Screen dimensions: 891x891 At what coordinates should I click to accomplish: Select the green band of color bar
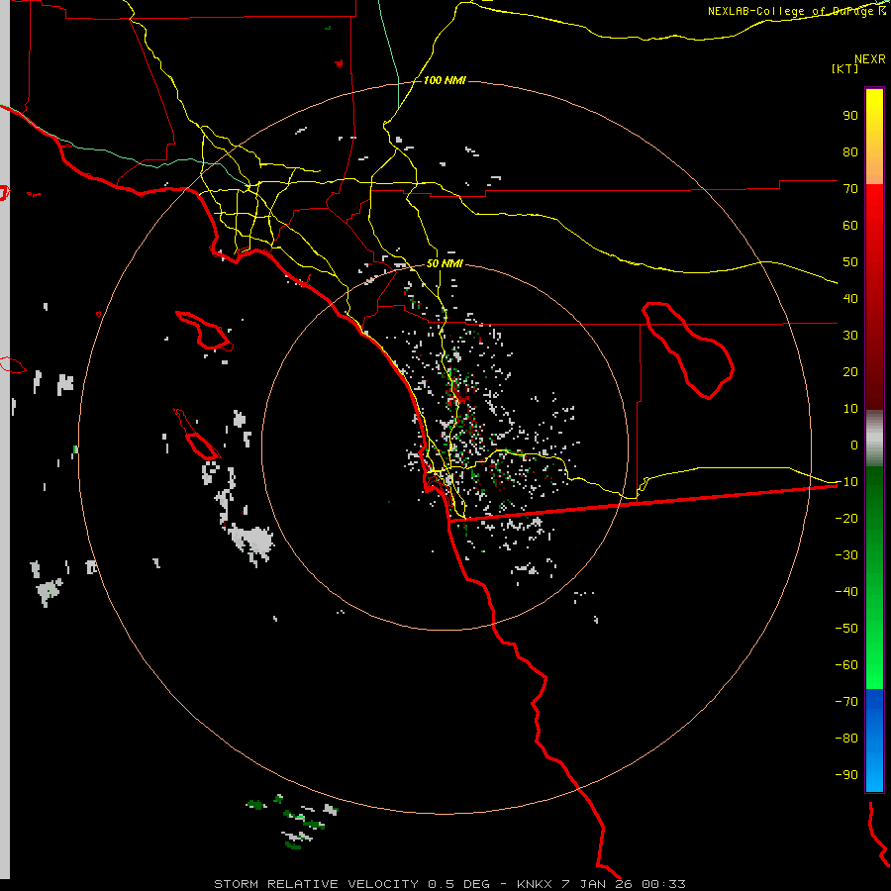874,578
